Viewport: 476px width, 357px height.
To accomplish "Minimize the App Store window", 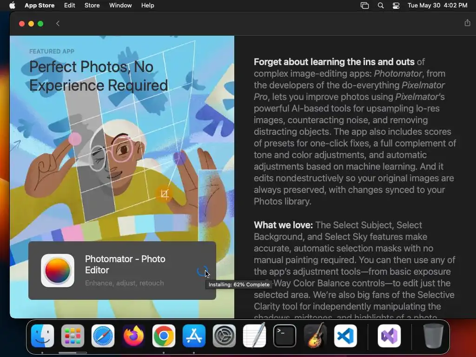I will coord(31,24).
